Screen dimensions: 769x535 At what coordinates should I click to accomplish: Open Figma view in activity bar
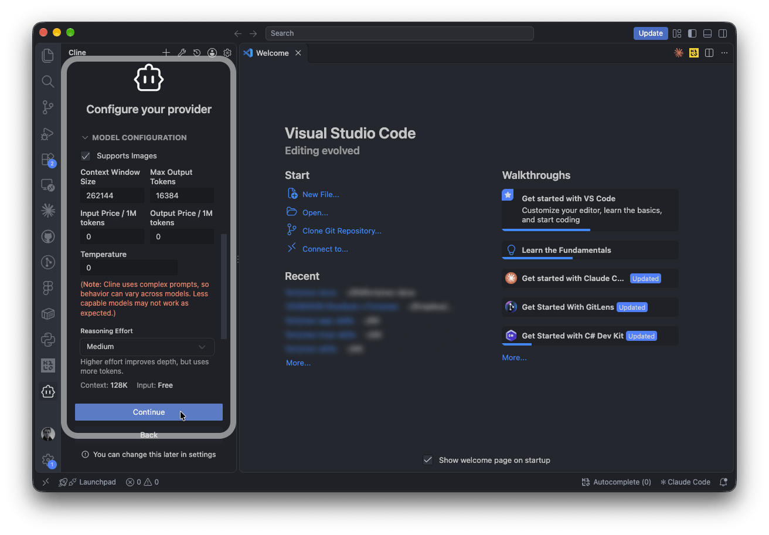pyautogui.click(x=48, y=287)
